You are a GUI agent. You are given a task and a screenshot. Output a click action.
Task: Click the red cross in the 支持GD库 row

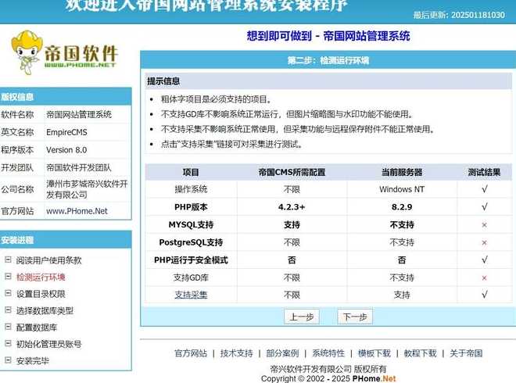pyautogui.click(x=484, y=278)
